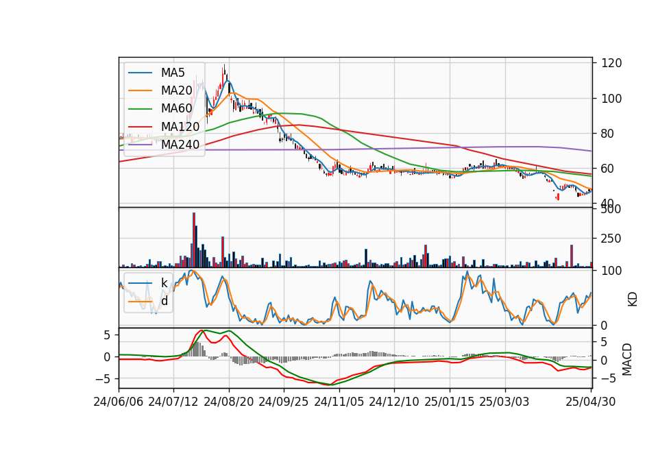Click the MA20 legend label
The image size is (658, 473).
click(176, 90)
